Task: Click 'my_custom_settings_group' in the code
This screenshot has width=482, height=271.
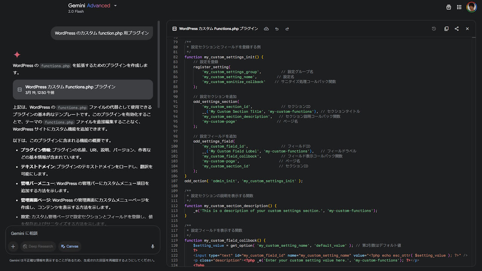Action: coord(230,72)
